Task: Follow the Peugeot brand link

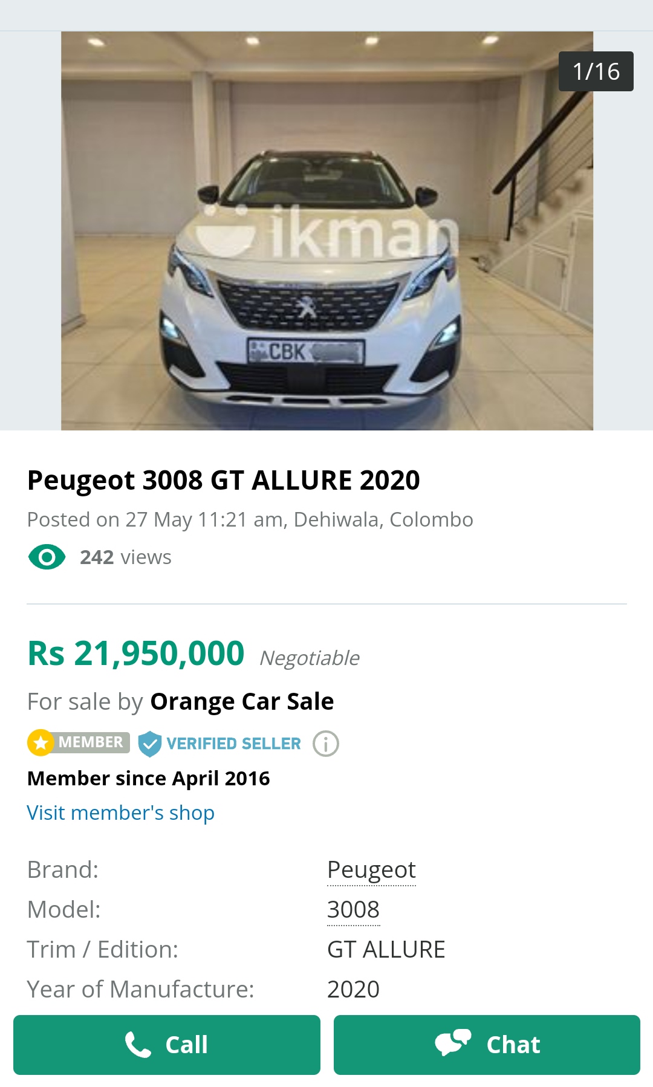Action: [371, 870]
